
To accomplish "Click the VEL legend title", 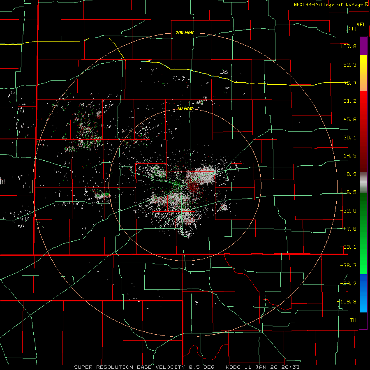I will (x=361, y=25).
